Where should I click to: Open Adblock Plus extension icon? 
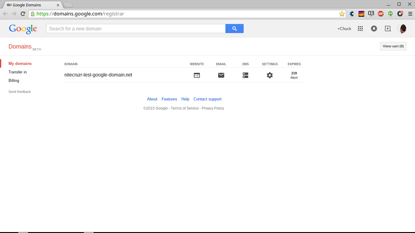point(381,14)
